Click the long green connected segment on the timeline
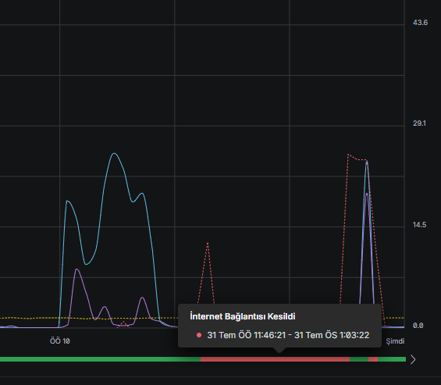 point(100,359)
